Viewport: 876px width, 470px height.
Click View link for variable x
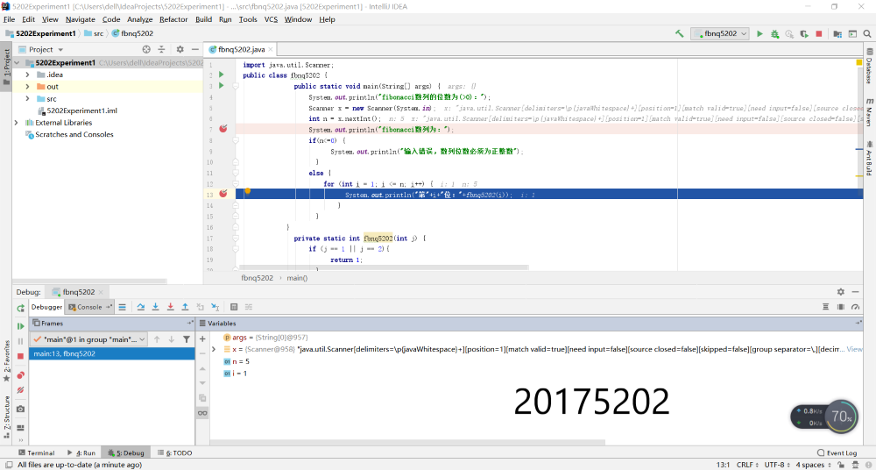(x=855, y=349)
